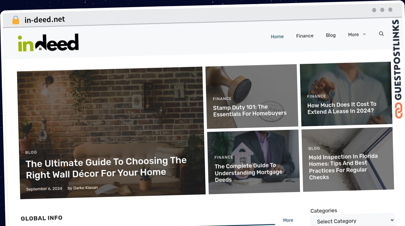Open the Select Category dropdown
Screen dimensions: 405x226
click(x=353, y=221)
